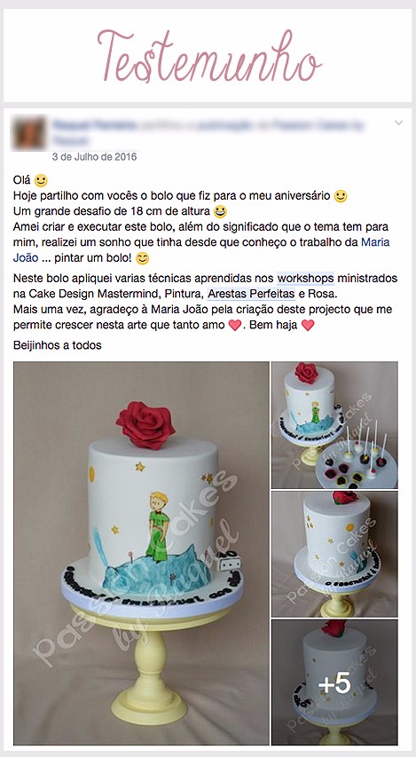Click the grinning emoji after 18 cm de altura
Viewport: 416px width, 757px height.
(x=220, y=211)
